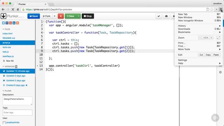Select Find… in the menu
Image resolution: width=224 pixels, height=126 pixels.
199,46
